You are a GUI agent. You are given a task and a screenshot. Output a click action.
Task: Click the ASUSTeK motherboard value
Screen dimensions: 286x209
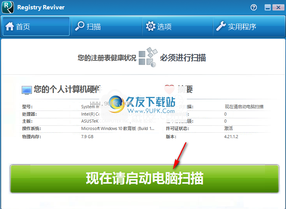coord(119,121)
